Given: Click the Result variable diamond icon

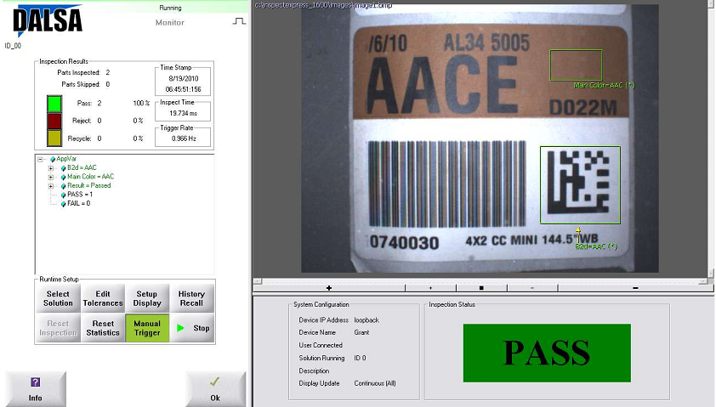Looking at the screenshot, I should click(64, 186).
